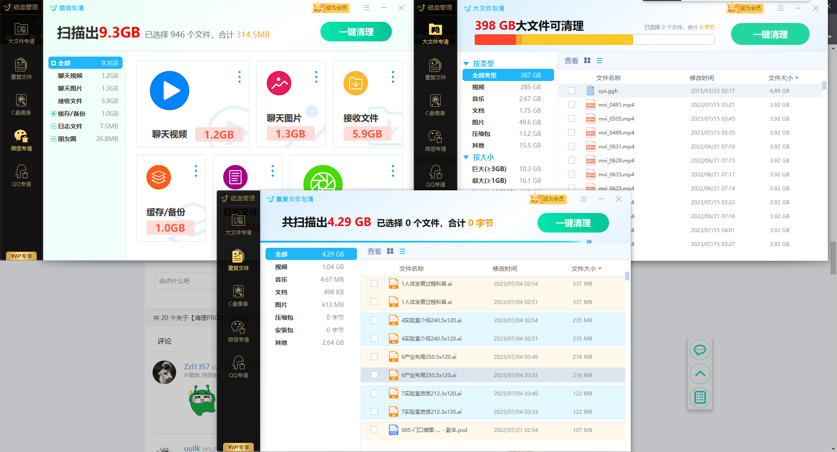Click the 接收文件 yellow download icon
This screenshot has width=837, height=452.
coord(356,83)
